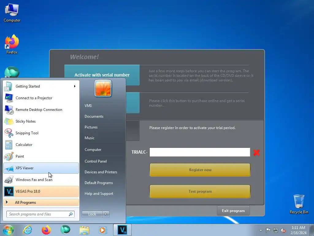The height and width of the screenshot is (236, 314).
Task: Expand the shutdown options arrow next to Lock
Action: (106, 214)
